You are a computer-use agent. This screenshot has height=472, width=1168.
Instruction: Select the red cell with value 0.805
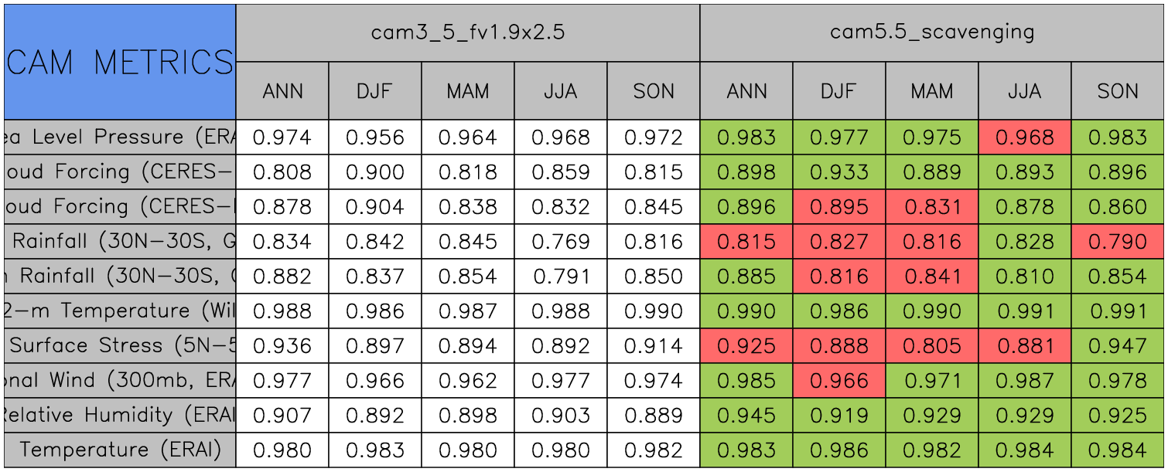pos(932,345)
